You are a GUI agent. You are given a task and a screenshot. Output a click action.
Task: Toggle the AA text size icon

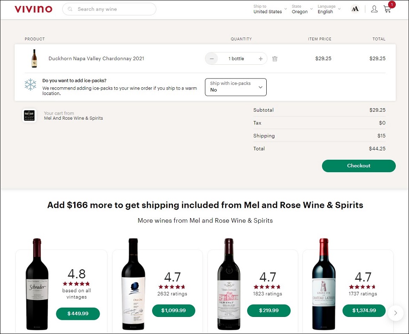coord(355,9)
